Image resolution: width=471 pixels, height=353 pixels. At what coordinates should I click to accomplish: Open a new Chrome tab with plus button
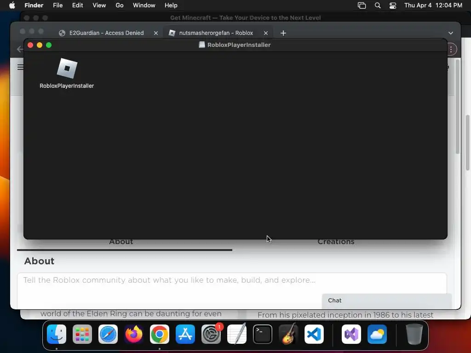[283, 33]
